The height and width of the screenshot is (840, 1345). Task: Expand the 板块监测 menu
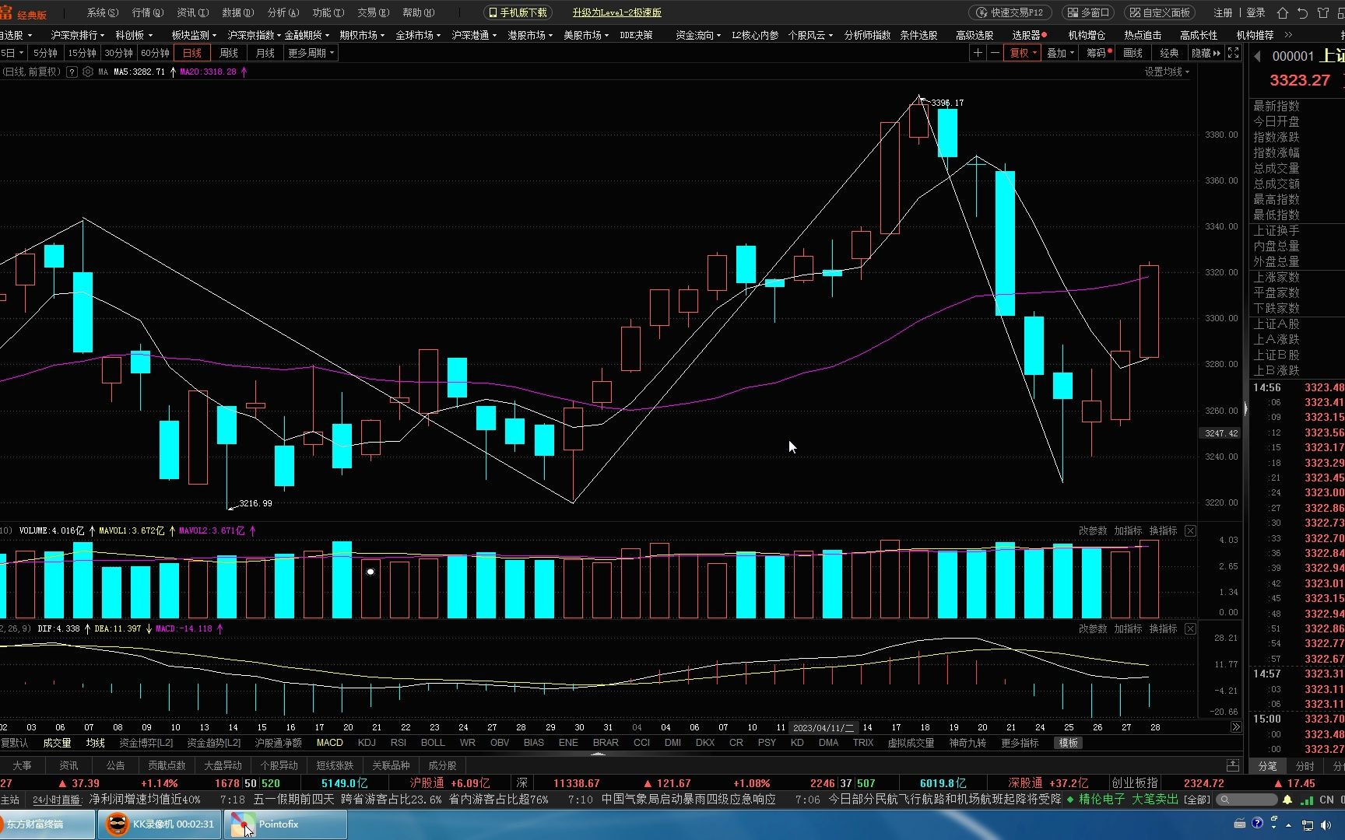[x=195, y=35]
